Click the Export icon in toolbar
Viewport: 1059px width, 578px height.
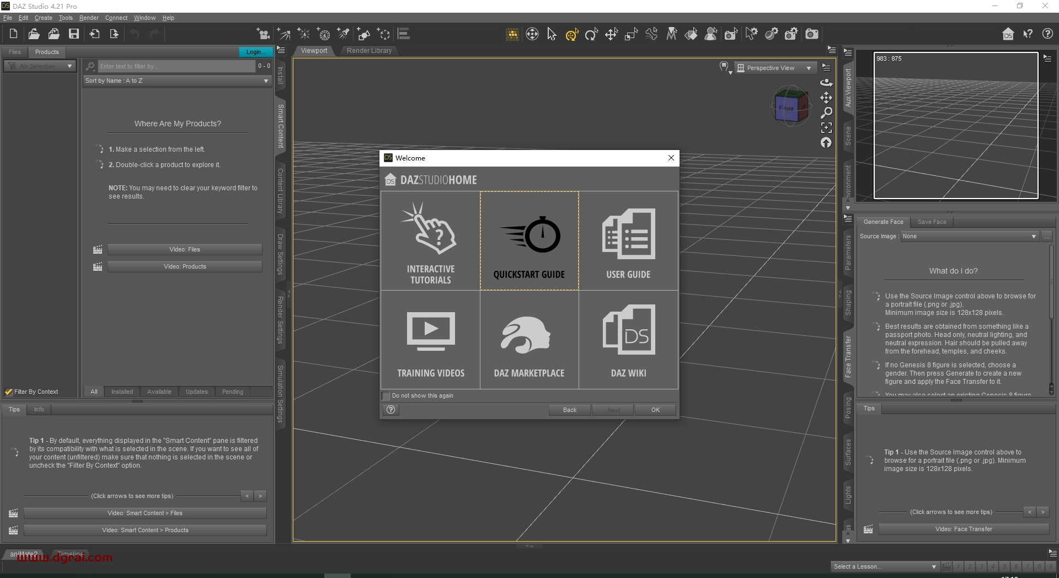coord(114,34)
